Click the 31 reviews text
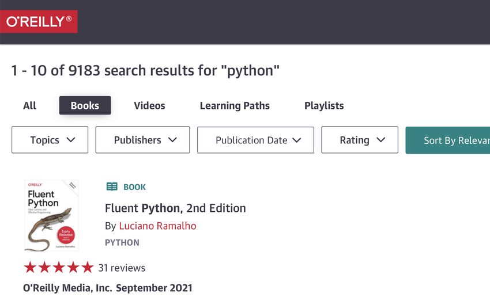 pos(122,268)
